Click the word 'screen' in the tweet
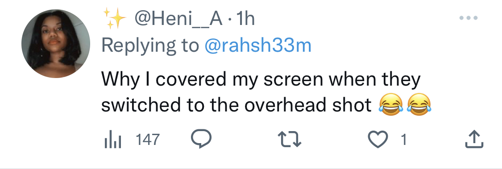The width and height of the screenshot is (502, 169). click(293, 81)
